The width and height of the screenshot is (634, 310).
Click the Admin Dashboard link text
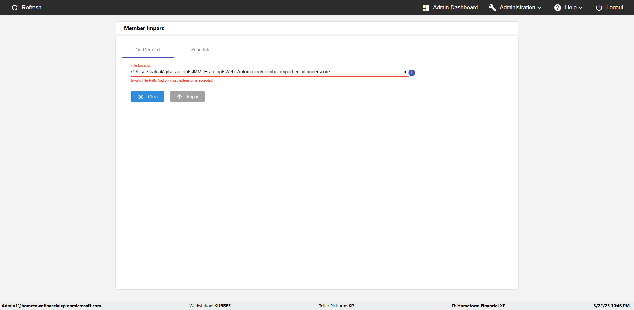coord(455,7)
